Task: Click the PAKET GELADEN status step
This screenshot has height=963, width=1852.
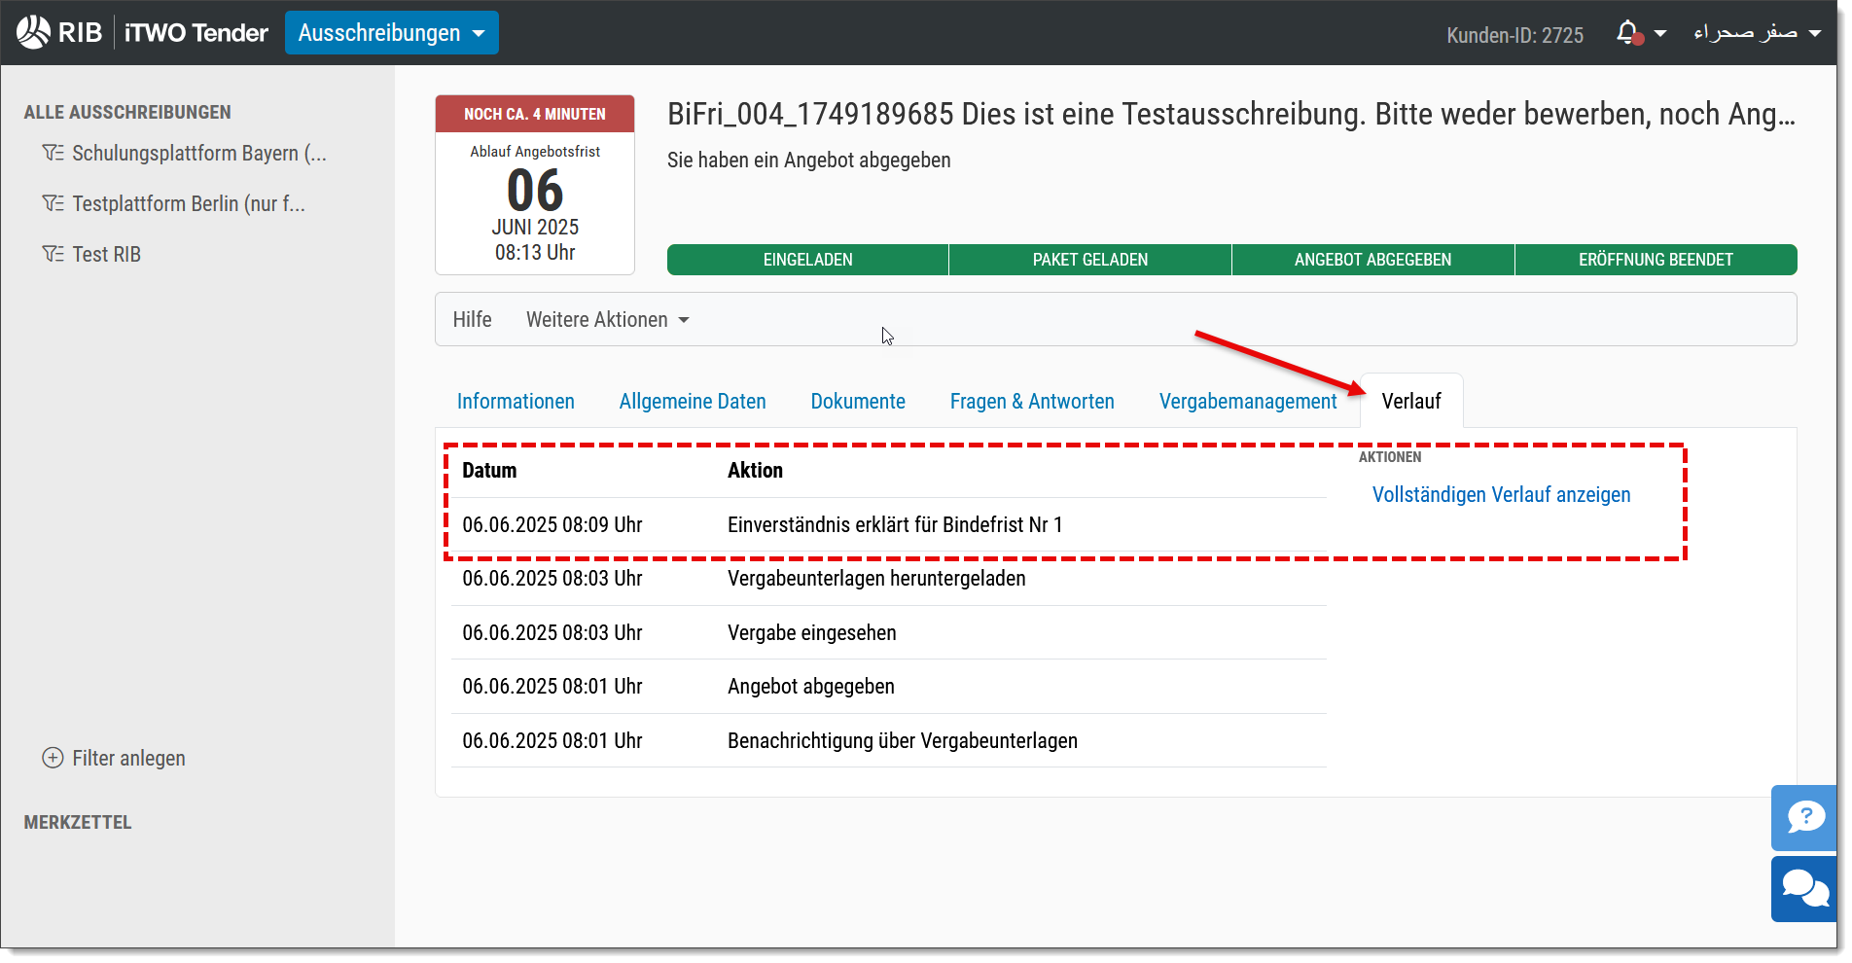Action: click(1090, 260)
